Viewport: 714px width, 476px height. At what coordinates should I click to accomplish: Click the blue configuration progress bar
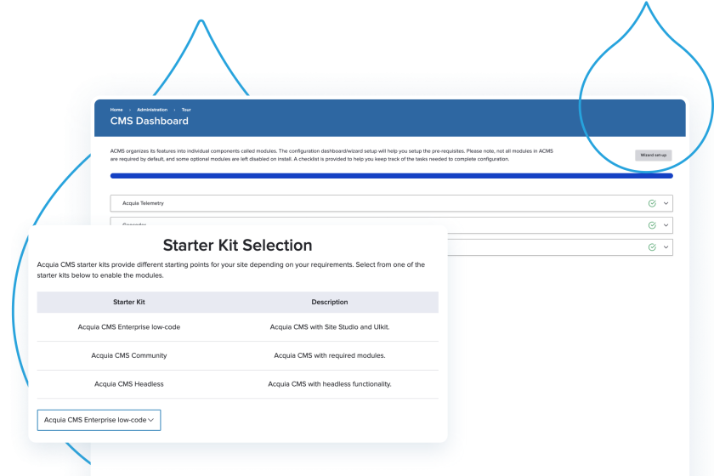pyautogui.click(x=391, y=176)
